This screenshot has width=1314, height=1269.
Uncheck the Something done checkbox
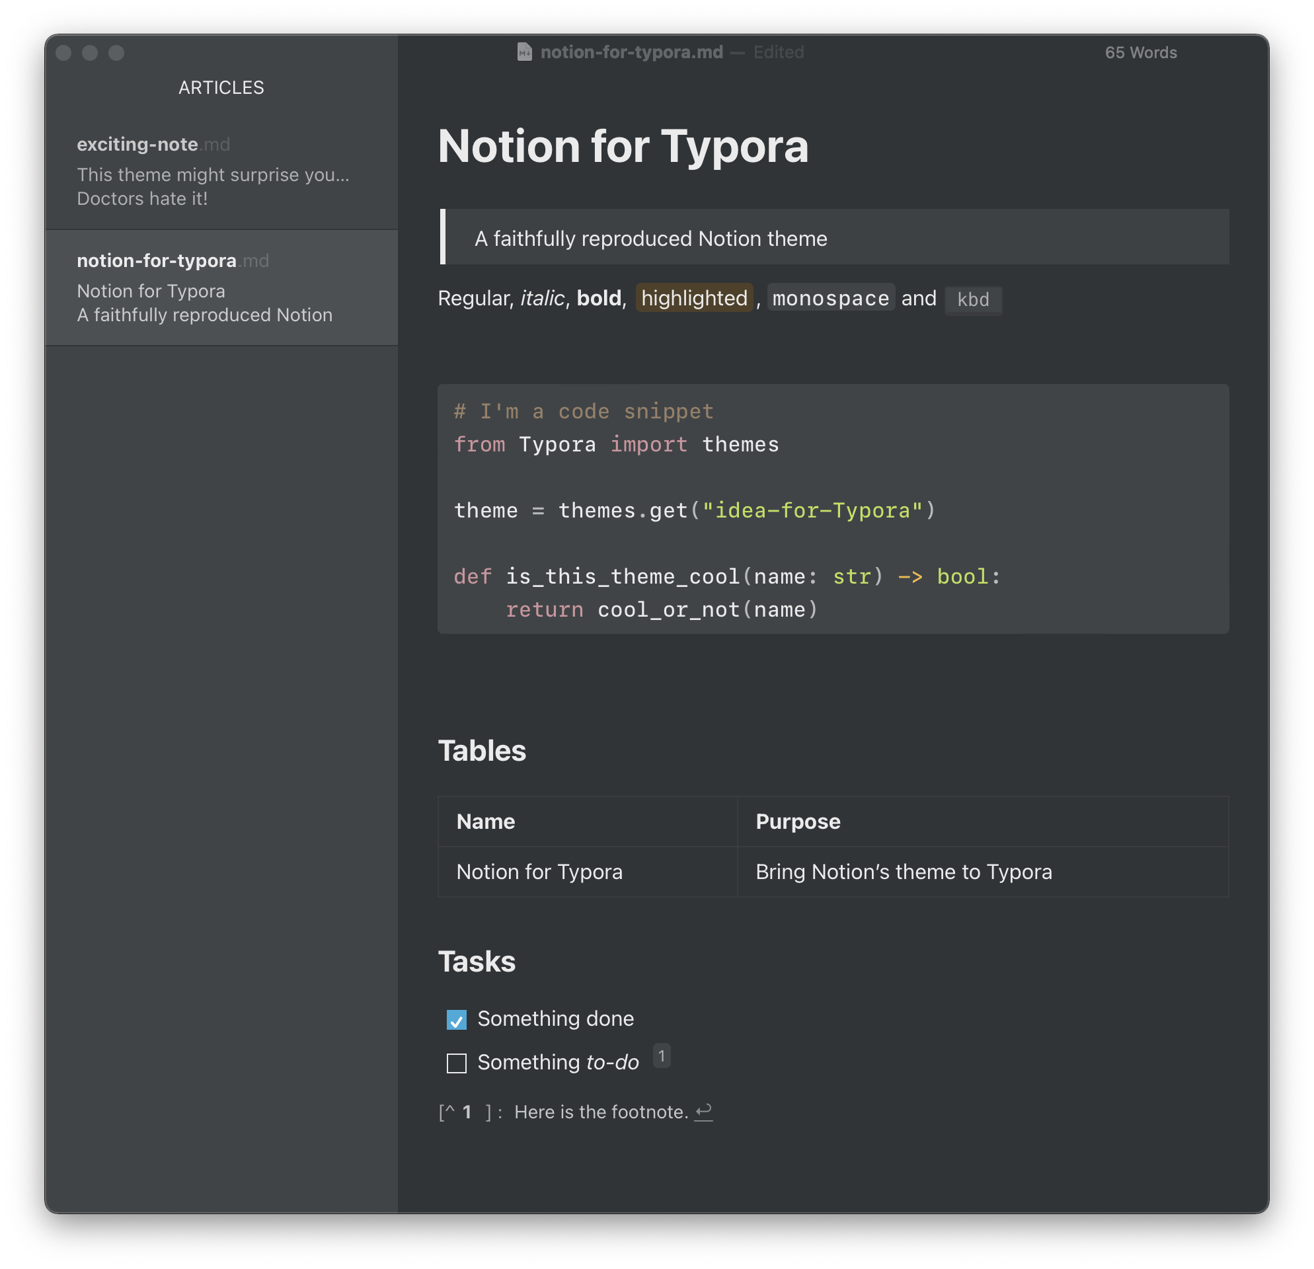click(457, 1020)
